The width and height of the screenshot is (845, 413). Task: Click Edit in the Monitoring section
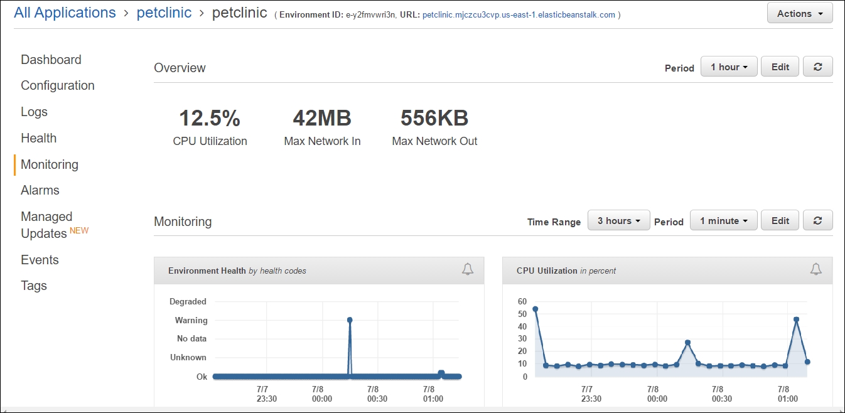780,220
